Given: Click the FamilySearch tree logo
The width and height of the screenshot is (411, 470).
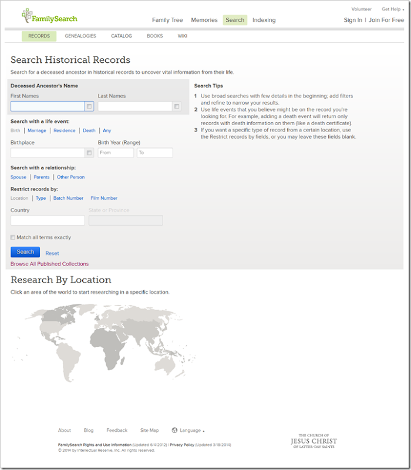Looking at the screenshot, I should (49, 16).
